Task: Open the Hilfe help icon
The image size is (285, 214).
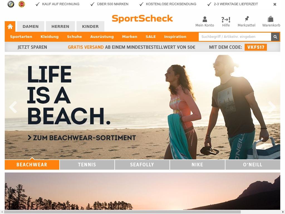Action: (x=226, y=19)
